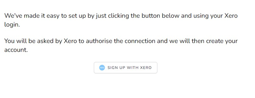Click the 'SIGN UP WITH XERO' button label text
Screen dimensions: 255x98
(130, 68)
